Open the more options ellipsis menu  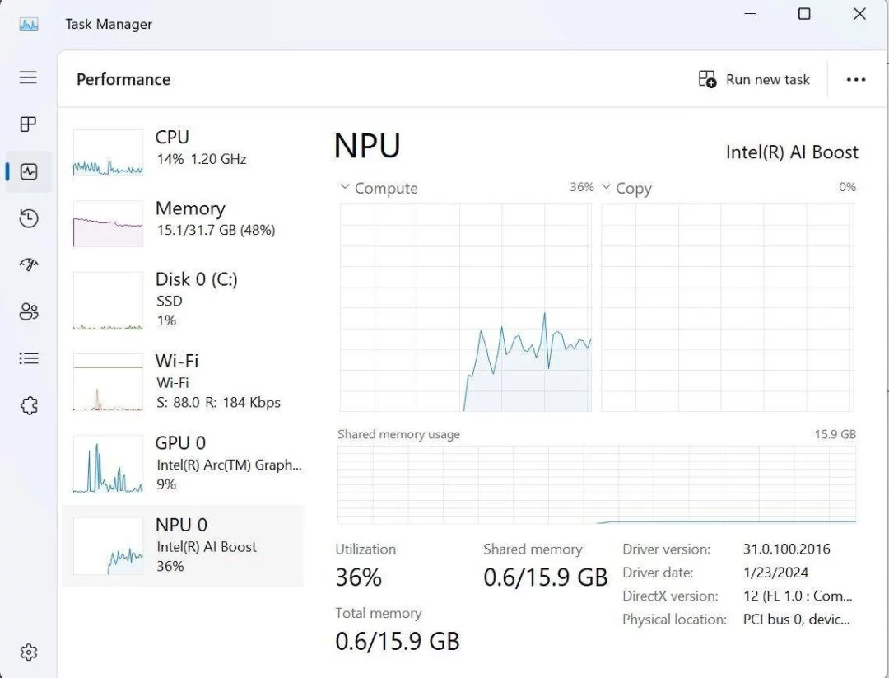point(856,79)
